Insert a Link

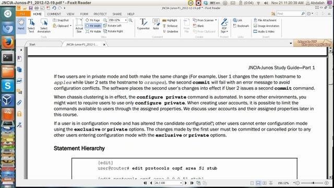click(237, 20)
